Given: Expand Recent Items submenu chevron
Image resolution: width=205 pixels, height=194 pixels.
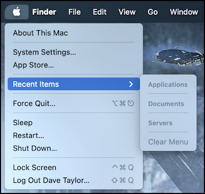Looking at the screenshot, I should tap(131, 84).
